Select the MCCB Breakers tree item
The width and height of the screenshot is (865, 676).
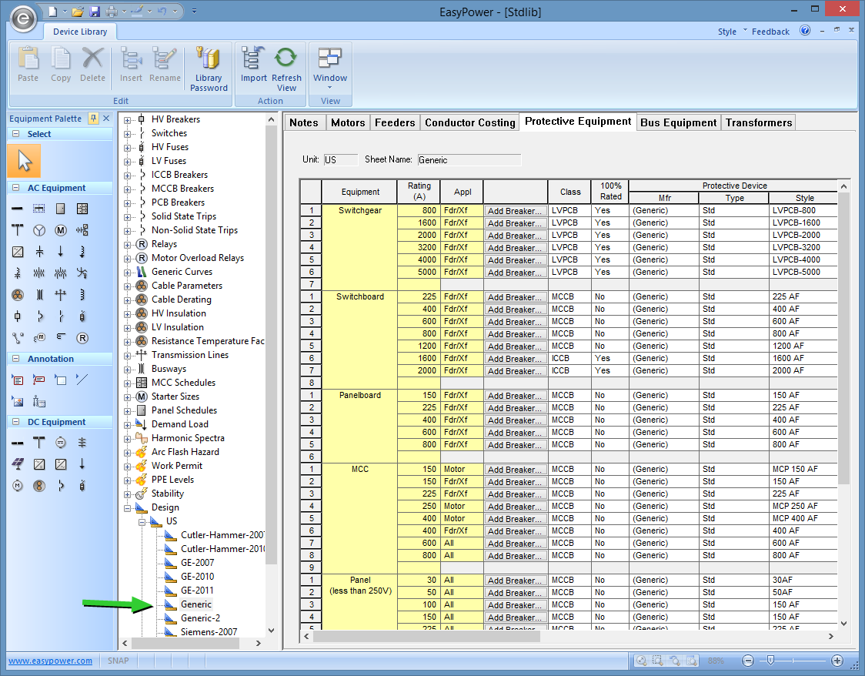(182, 189)
